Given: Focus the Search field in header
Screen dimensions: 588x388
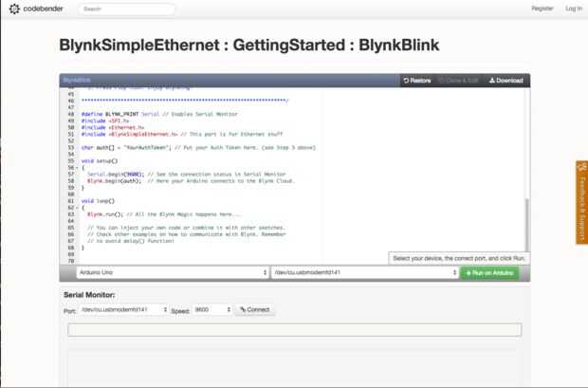Looking at the screenshot, I should coord(127,9).
